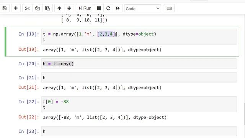
Task: Copy selected cells using the toolbar icon
Action: 38,8
